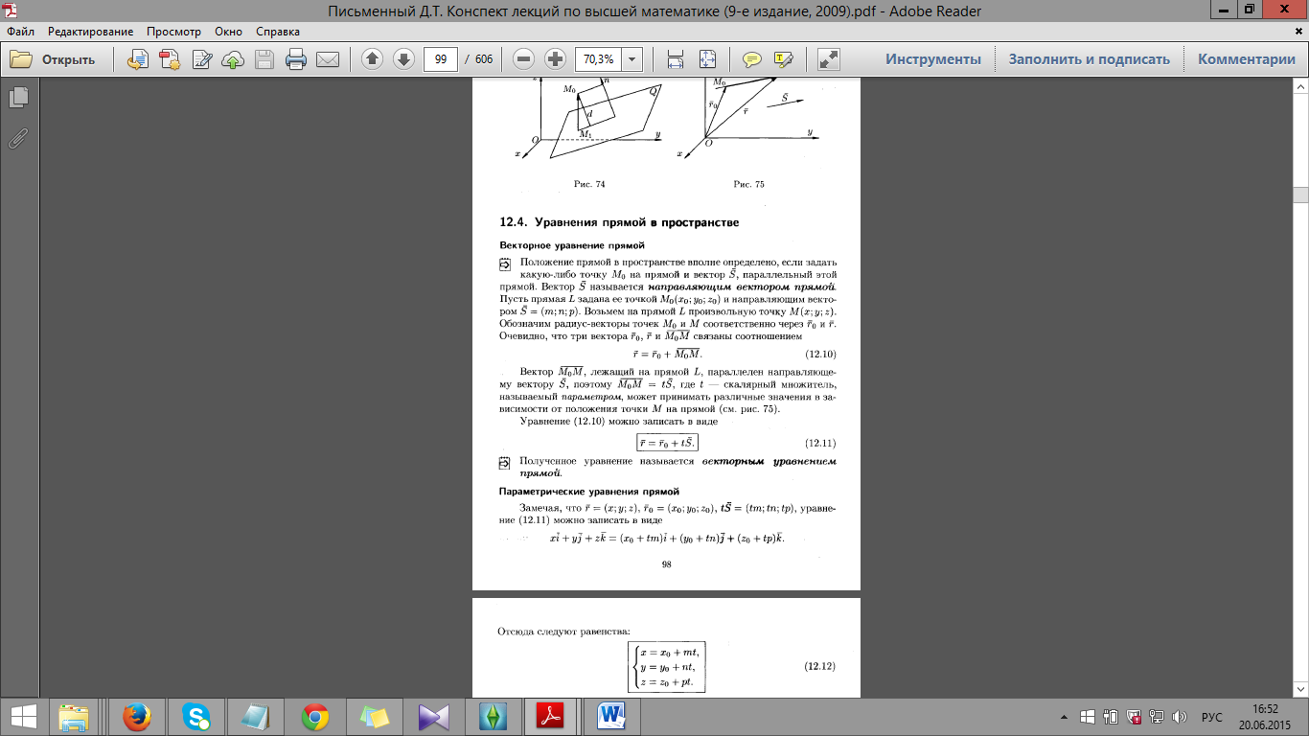
Task: Click the scrollbar up arrow
Action: [x=1300, y=87]
